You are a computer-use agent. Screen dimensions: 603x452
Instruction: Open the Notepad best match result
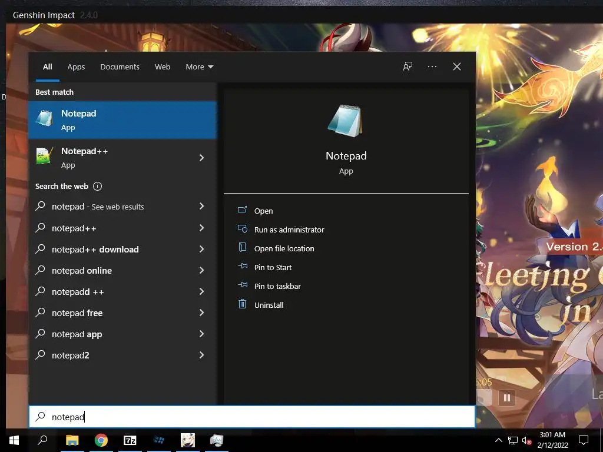coord(122,120)
